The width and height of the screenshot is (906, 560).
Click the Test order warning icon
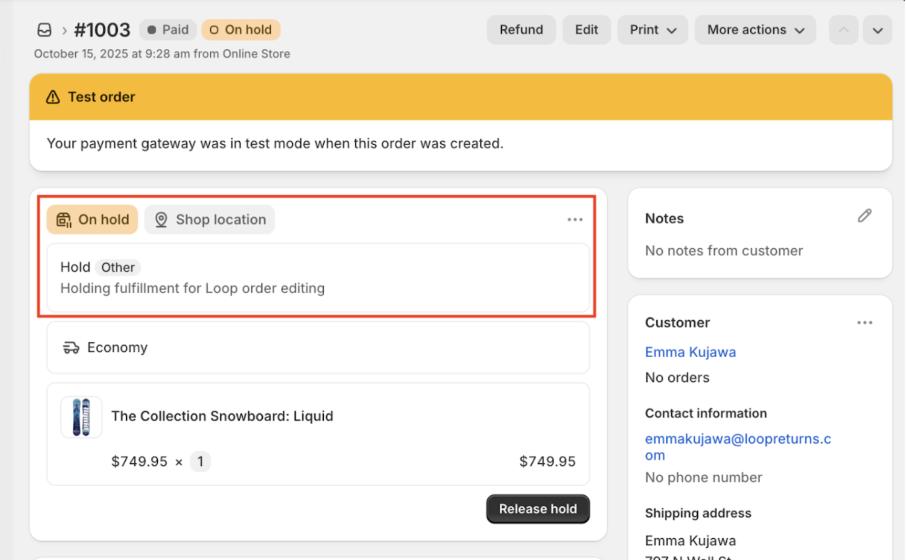click(x=53, y=97)
